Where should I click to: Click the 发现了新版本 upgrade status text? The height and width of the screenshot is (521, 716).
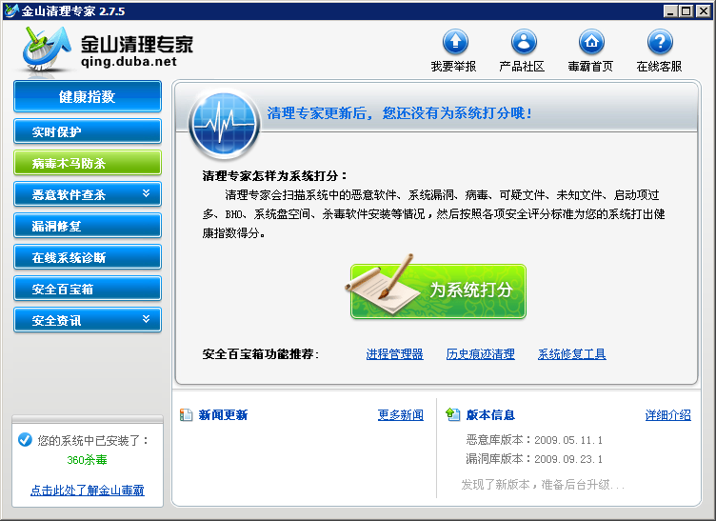543,485
